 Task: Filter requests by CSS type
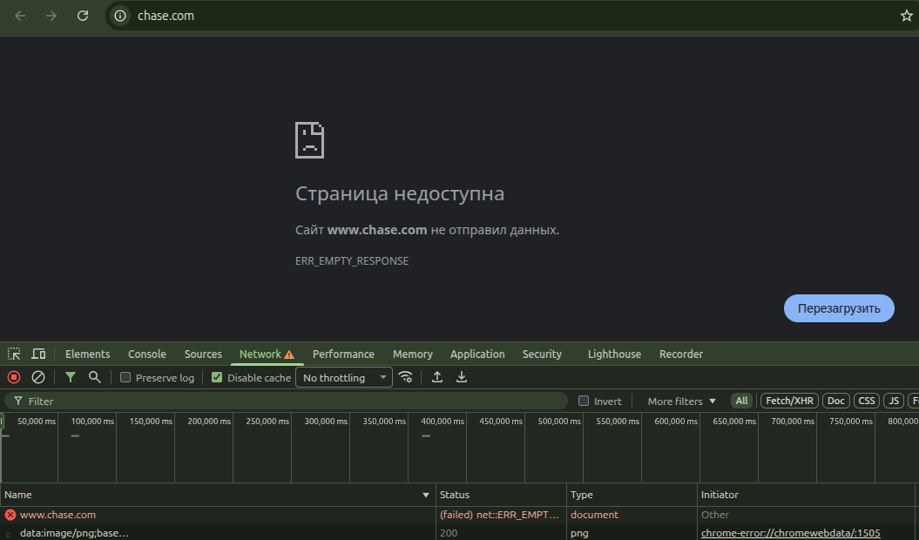click(x=867, y=401)
